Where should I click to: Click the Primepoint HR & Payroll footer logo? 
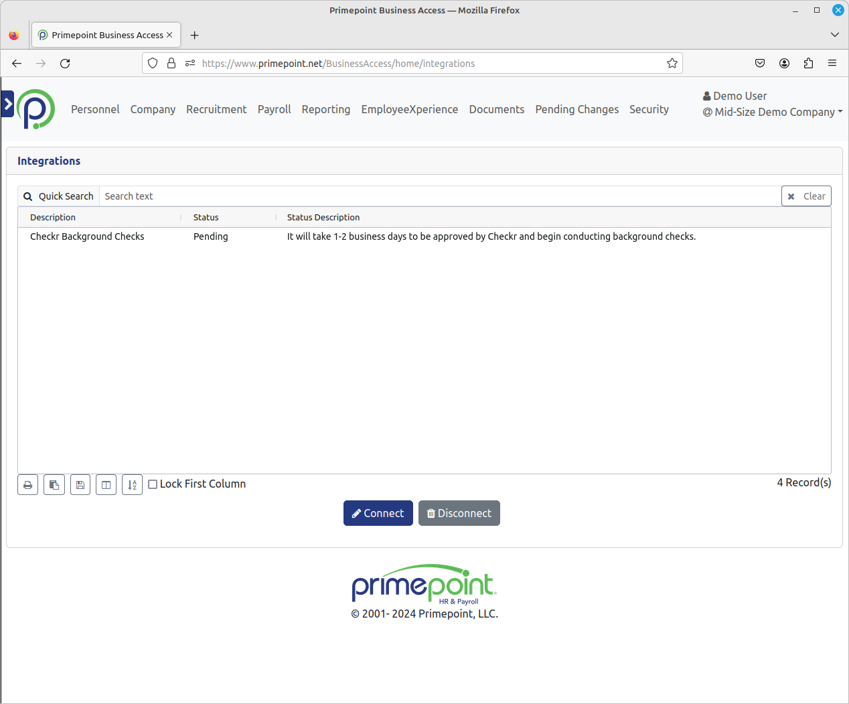[424, 584]
